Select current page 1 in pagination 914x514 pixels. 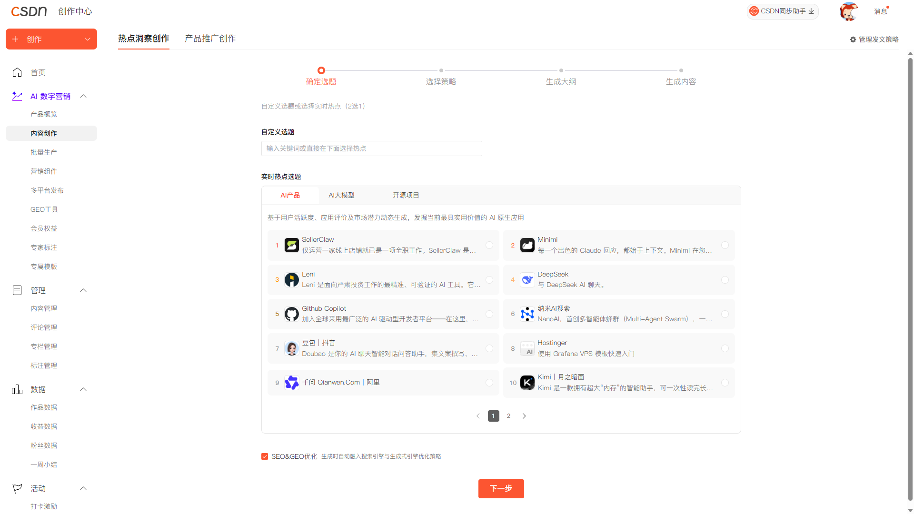coord(494,416)
